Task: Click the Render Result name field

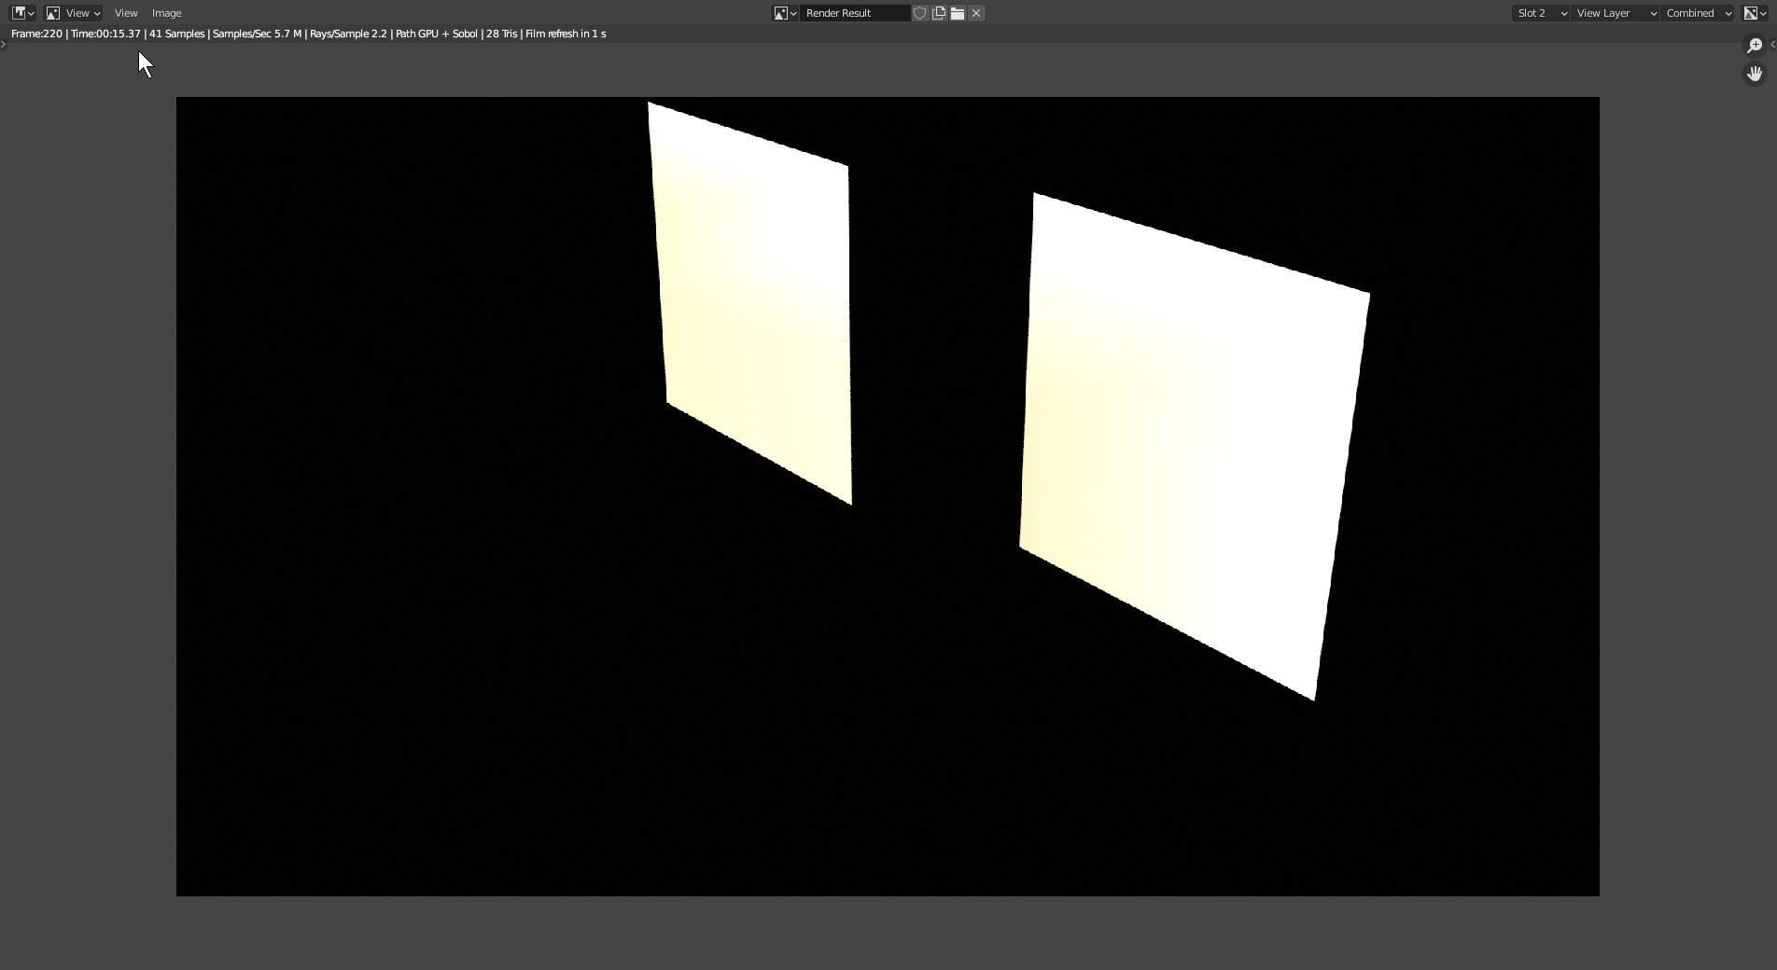Action: pos(854,13)
